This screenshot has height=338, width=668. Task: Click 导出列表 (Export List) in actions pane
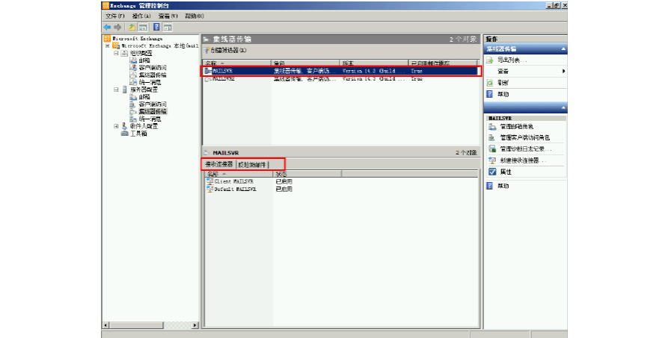(x=512, y=60)
